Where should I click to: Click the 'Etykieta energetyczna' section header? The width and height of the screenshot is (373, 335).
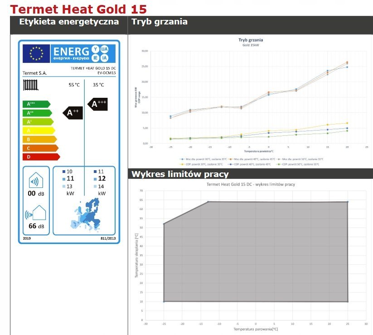tap(69, 22)
